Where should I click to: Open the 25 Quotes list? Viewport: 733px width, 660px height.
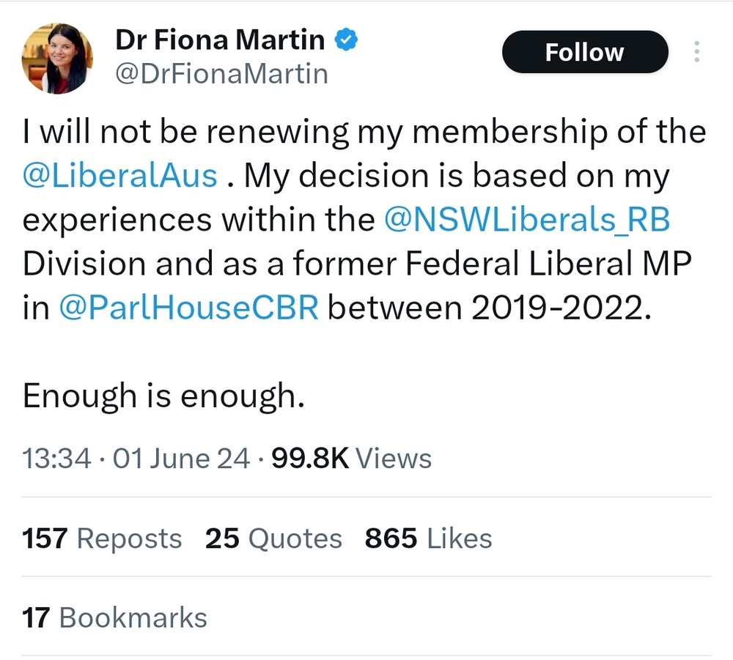click(x=273, y=539)
